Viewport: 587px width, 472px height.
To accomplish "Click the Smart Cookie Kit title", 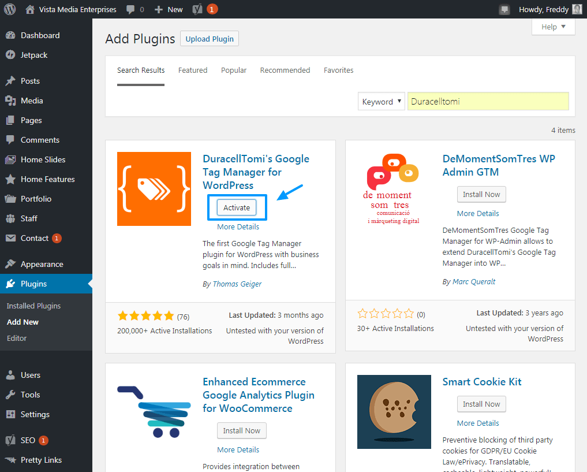I will [x=482, y=382].
